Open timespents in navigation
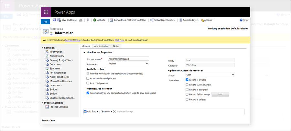 (x=56, y=85)
